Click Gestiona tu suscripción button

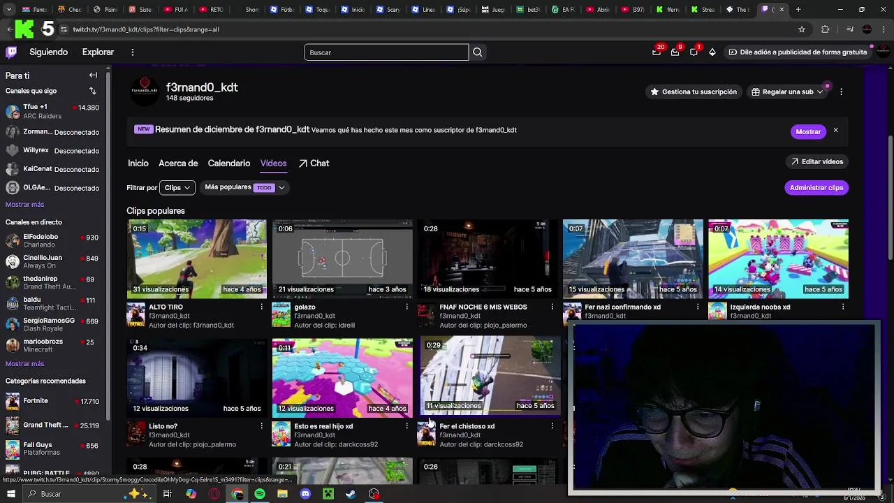click(694, 92)
